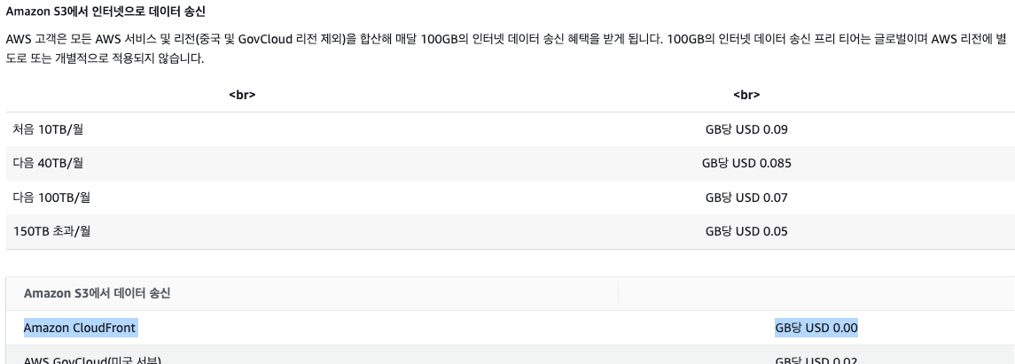Select the left <br> column header
The height and width of the screenshot is (364, 1015).
click(x=242, y=95)
